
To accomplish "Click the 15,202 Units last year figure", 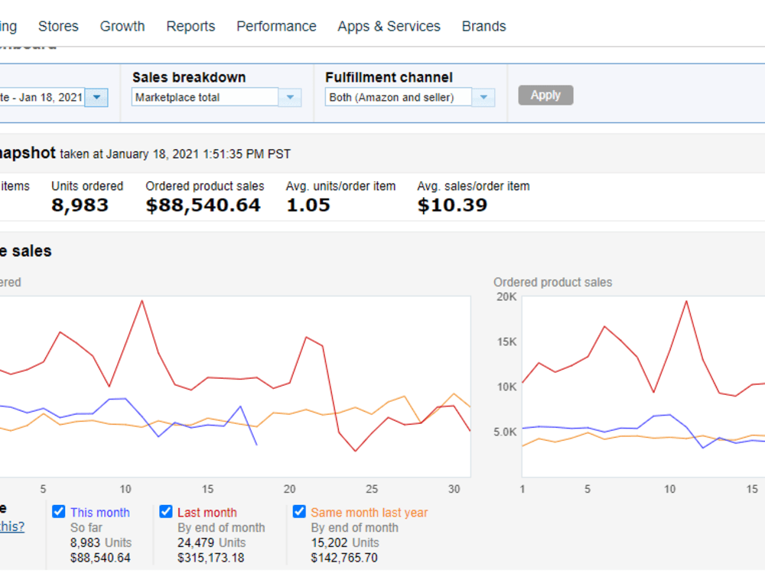I will click(x=345, y=542).
